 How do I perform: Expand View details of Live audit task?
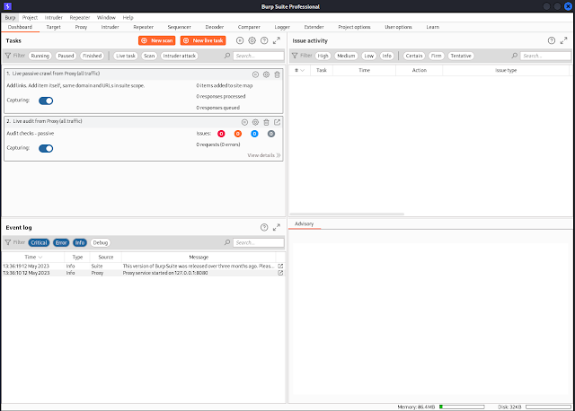click(x=264, y=155)
